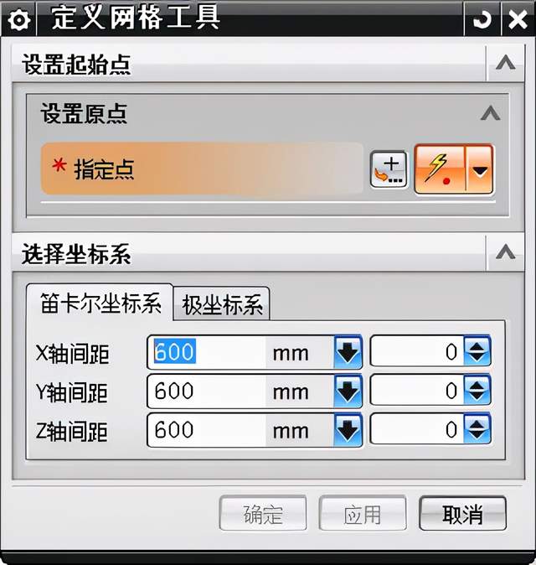Collapse the 设置起始点 section
Screen dimensions: 536x565
[x=505, y=63]
